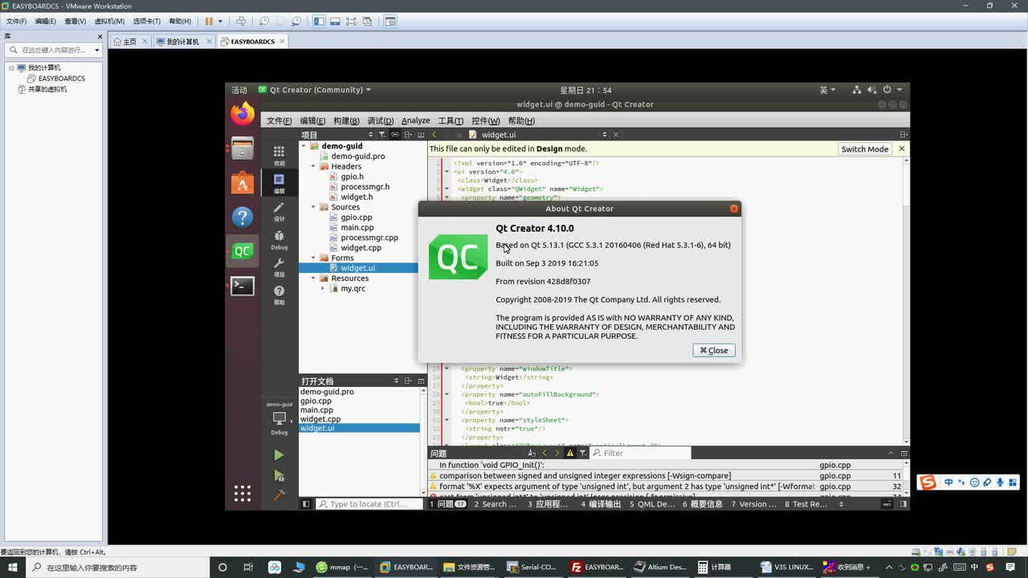This screenshot has width=1028, height=578.
Task: Open the 构建(B) menu in Qt Creator
Action: (x=346, y=120)
